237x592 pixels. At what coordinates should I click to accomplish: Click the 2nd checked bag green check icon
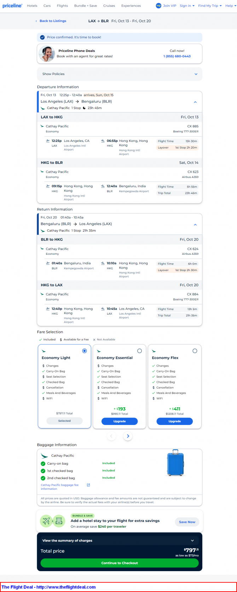click(43, 478)
